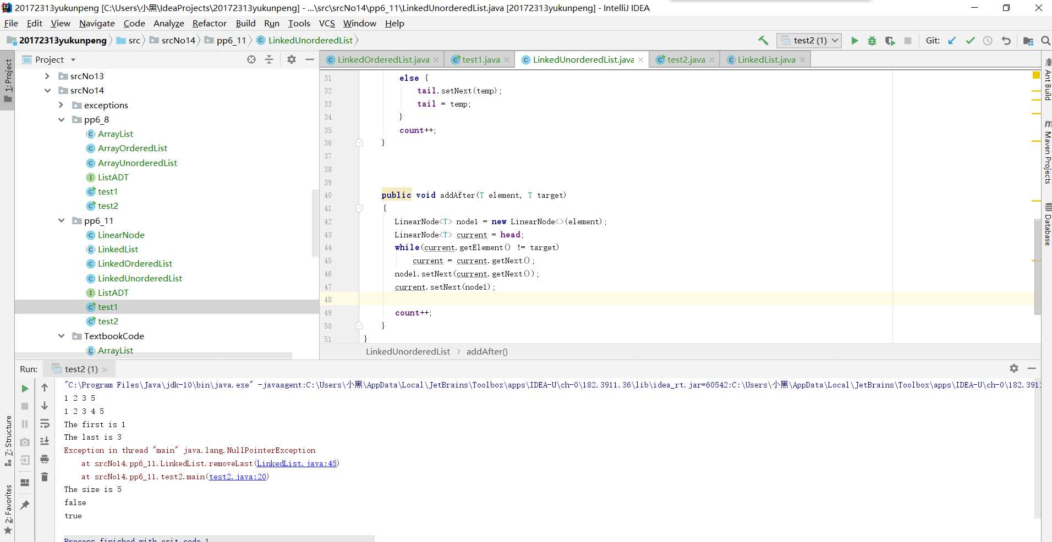Viewport: 1052px width, 542px height.
Task: Expand the srcNo13 folder
Action: coord(47,76)
